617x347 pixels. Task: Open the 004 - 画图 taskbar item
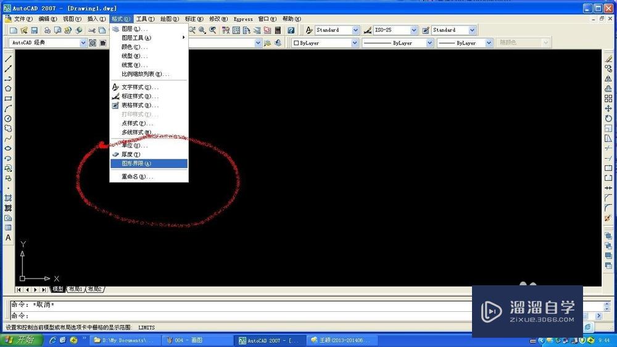(197, 340)
